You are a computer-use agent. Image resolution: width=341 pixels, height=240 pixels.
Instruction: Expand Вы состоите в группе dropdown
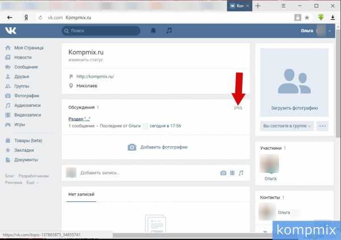pos(287,126)
